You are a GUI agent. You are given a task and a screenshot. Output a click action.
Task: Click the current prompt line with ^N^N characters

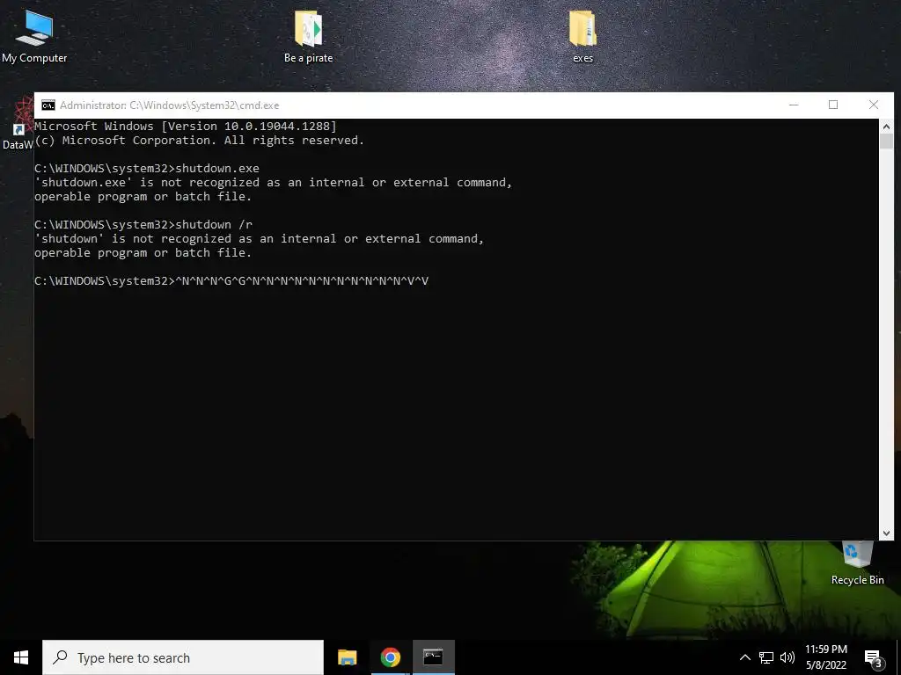pyautogui.click(x=231, y=280)
